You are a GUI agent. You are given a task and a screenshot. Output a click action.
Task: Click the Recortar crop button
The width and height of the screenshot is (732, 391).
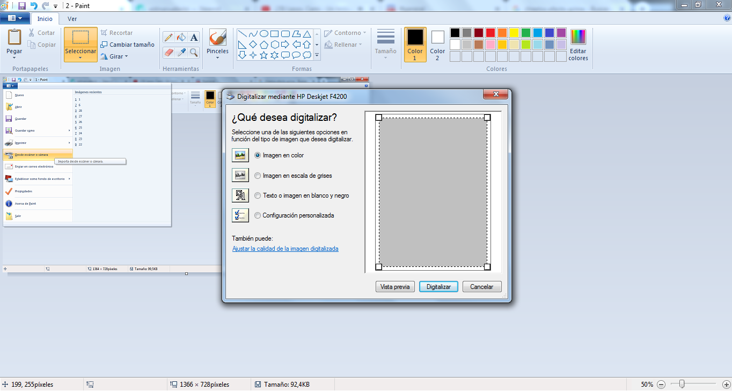[116, 33]
